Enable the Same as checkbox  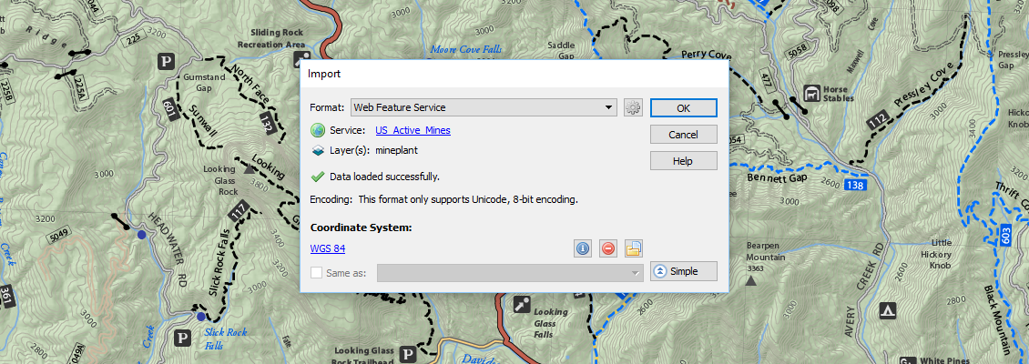point(317,272)
